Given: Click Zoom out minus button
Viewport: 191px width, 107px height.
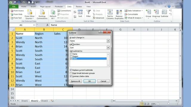Looking at the screenshot, I should point(158,104).
